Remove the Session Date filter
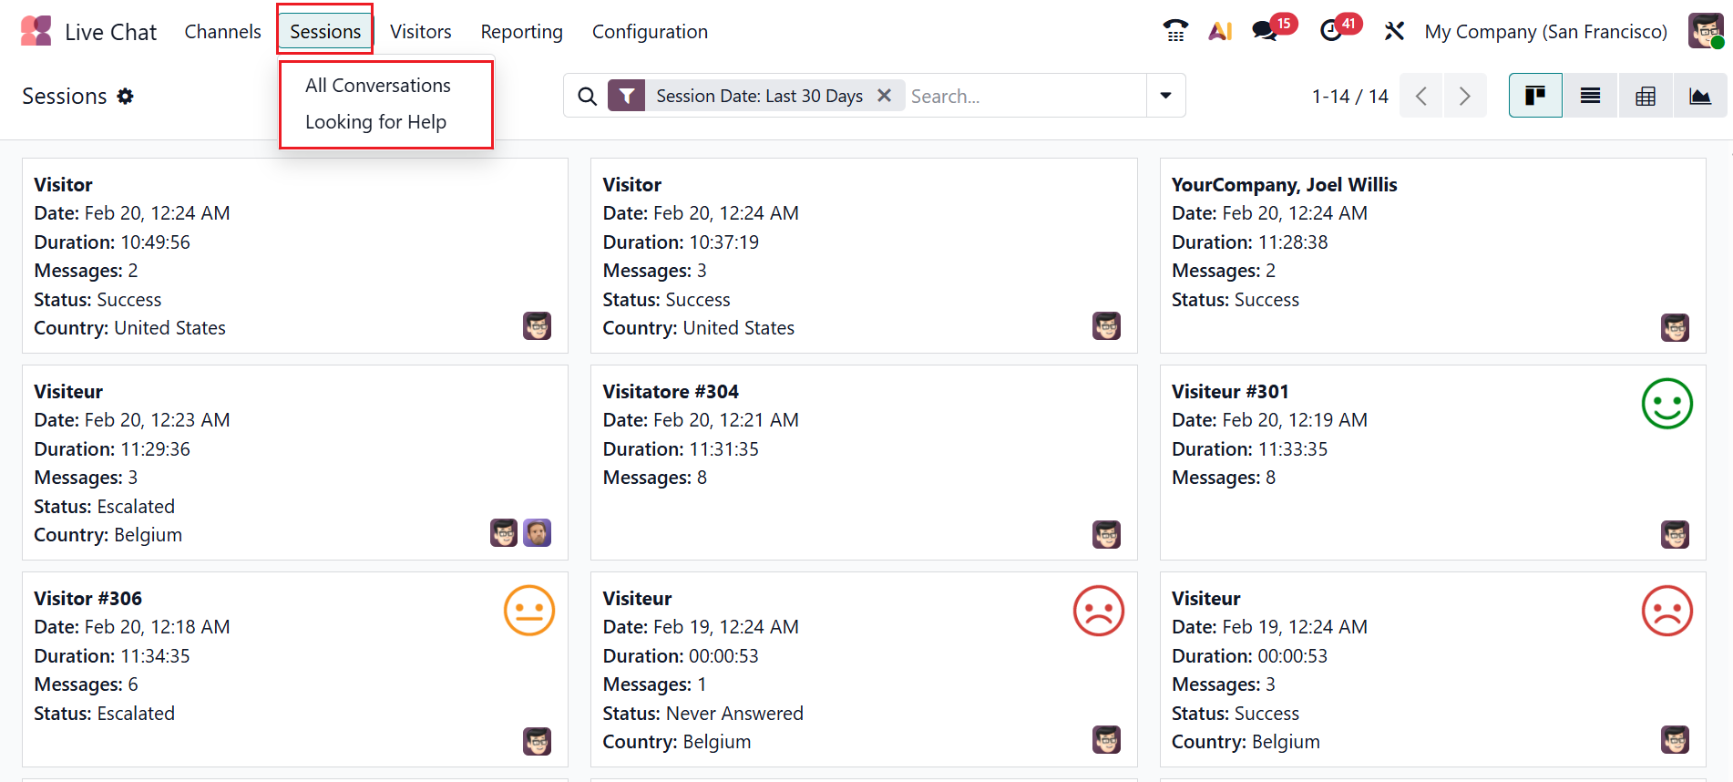The height and width of the screenshot is (782, 1733). pos(884,96)
